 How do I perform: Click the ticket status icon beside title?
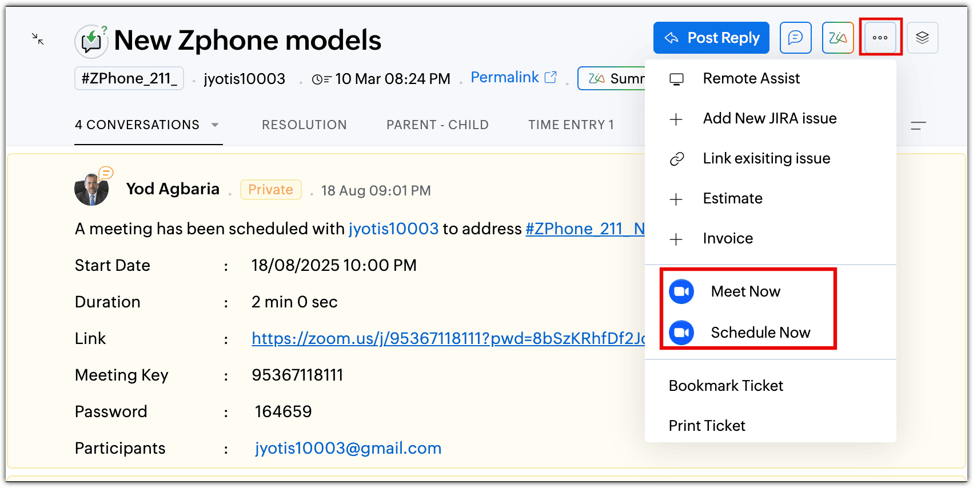pyautogui.click(x=91, y=41)
